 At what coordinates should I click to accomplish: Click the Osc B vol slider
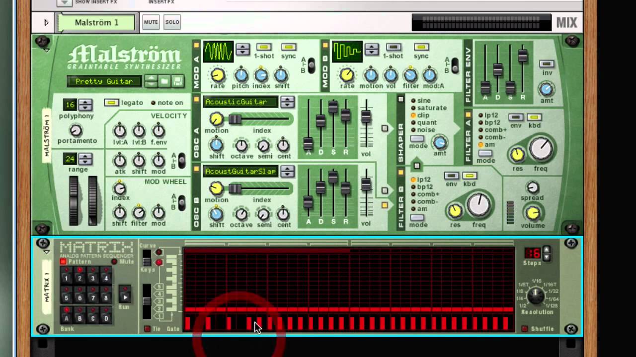pyautogui.click(x=366, y=184)
